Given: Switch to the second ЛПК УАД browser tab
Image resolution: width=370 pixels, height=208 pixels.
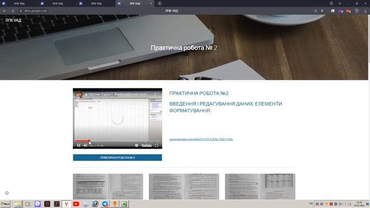Looking at the screenshot, I should click(57, 3).
